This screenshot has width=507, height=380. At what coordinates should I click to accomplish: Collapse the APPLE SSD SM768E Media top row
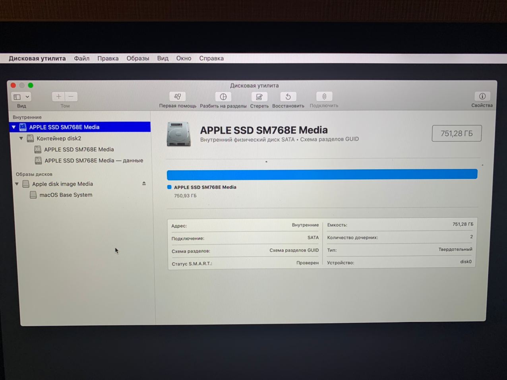14,127
